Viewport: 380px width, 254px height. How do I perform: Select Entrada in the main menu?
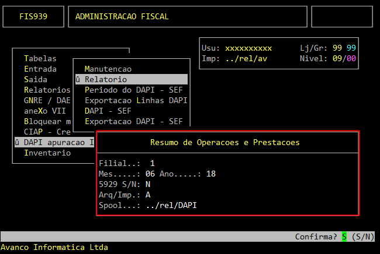pyautogui.click(x=40, y=69)
